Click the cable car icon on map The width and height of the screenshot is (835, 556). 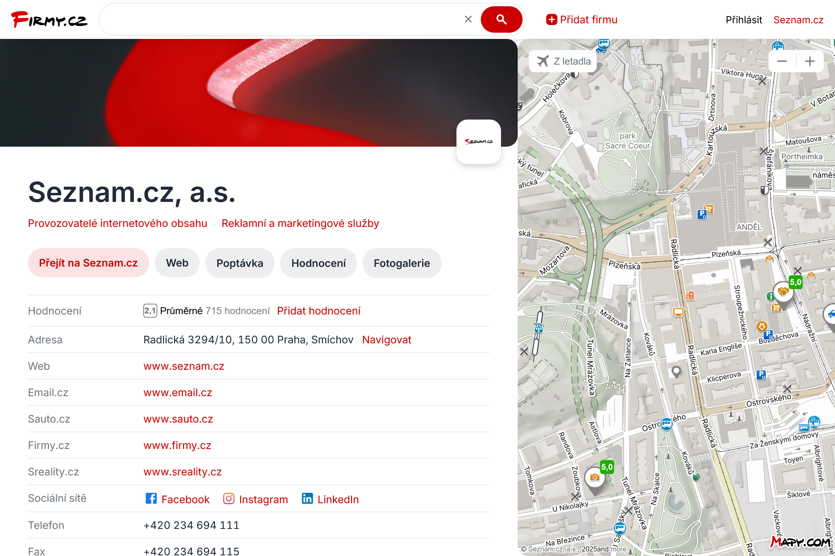pos(539,328)
